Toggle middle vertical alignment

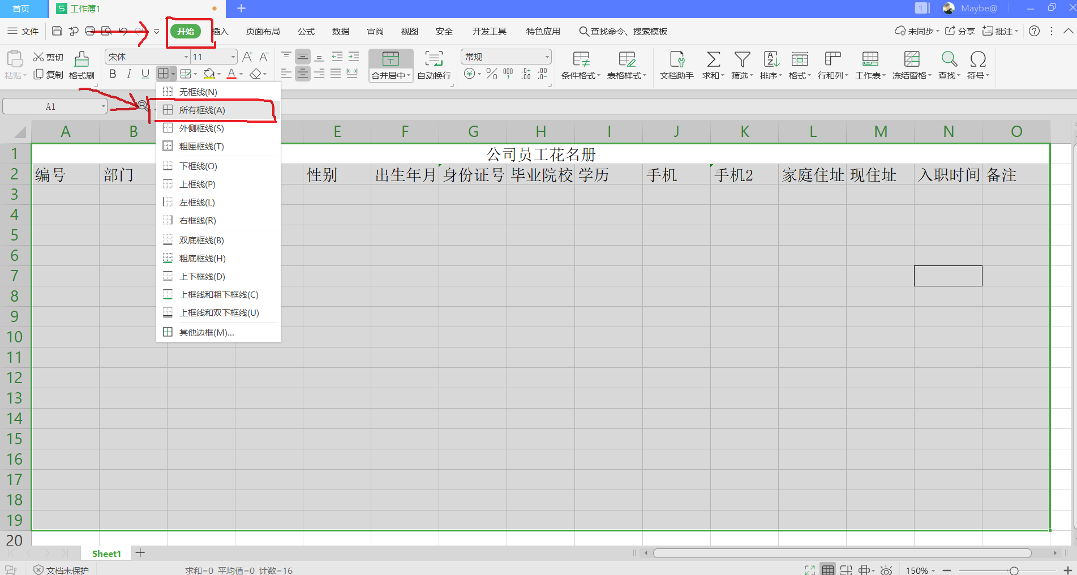tap(303, 57)
